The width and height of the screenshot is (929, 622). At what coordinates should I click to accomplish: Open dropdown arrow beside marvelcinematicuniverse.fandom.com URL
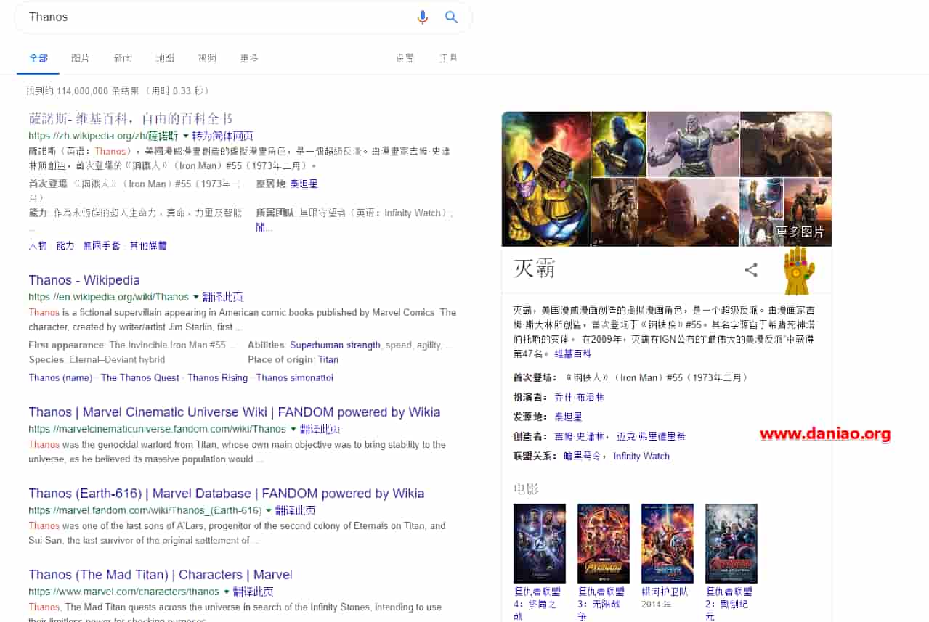point(293,429)
